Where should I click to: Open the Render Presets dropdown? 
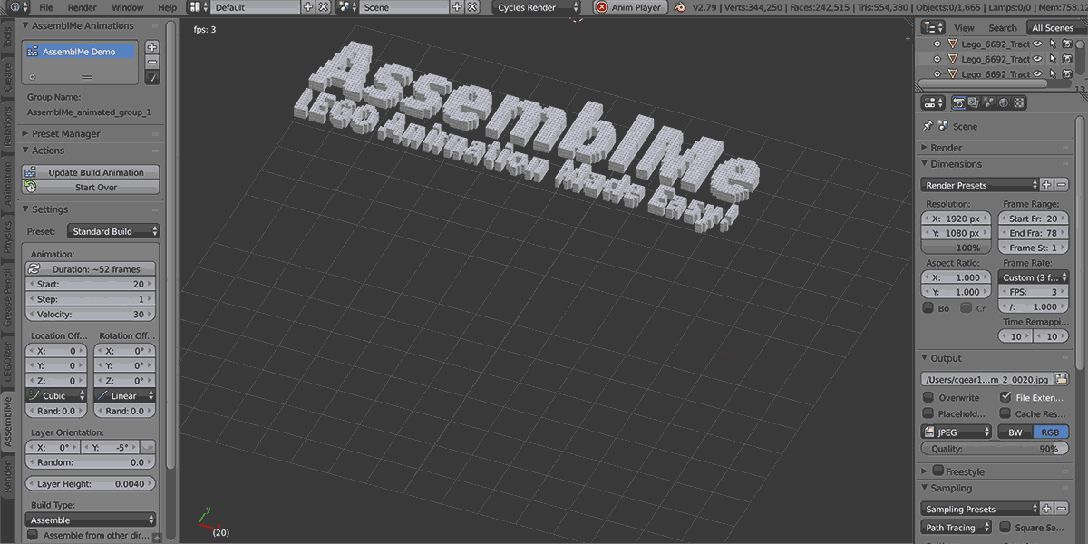click(979, 185)
